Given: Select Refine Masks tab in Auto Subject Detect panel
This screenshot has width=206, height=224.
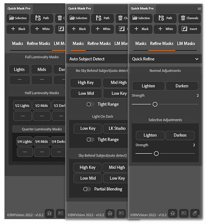Looking at the screenshot, I should [x=99, y=43].
